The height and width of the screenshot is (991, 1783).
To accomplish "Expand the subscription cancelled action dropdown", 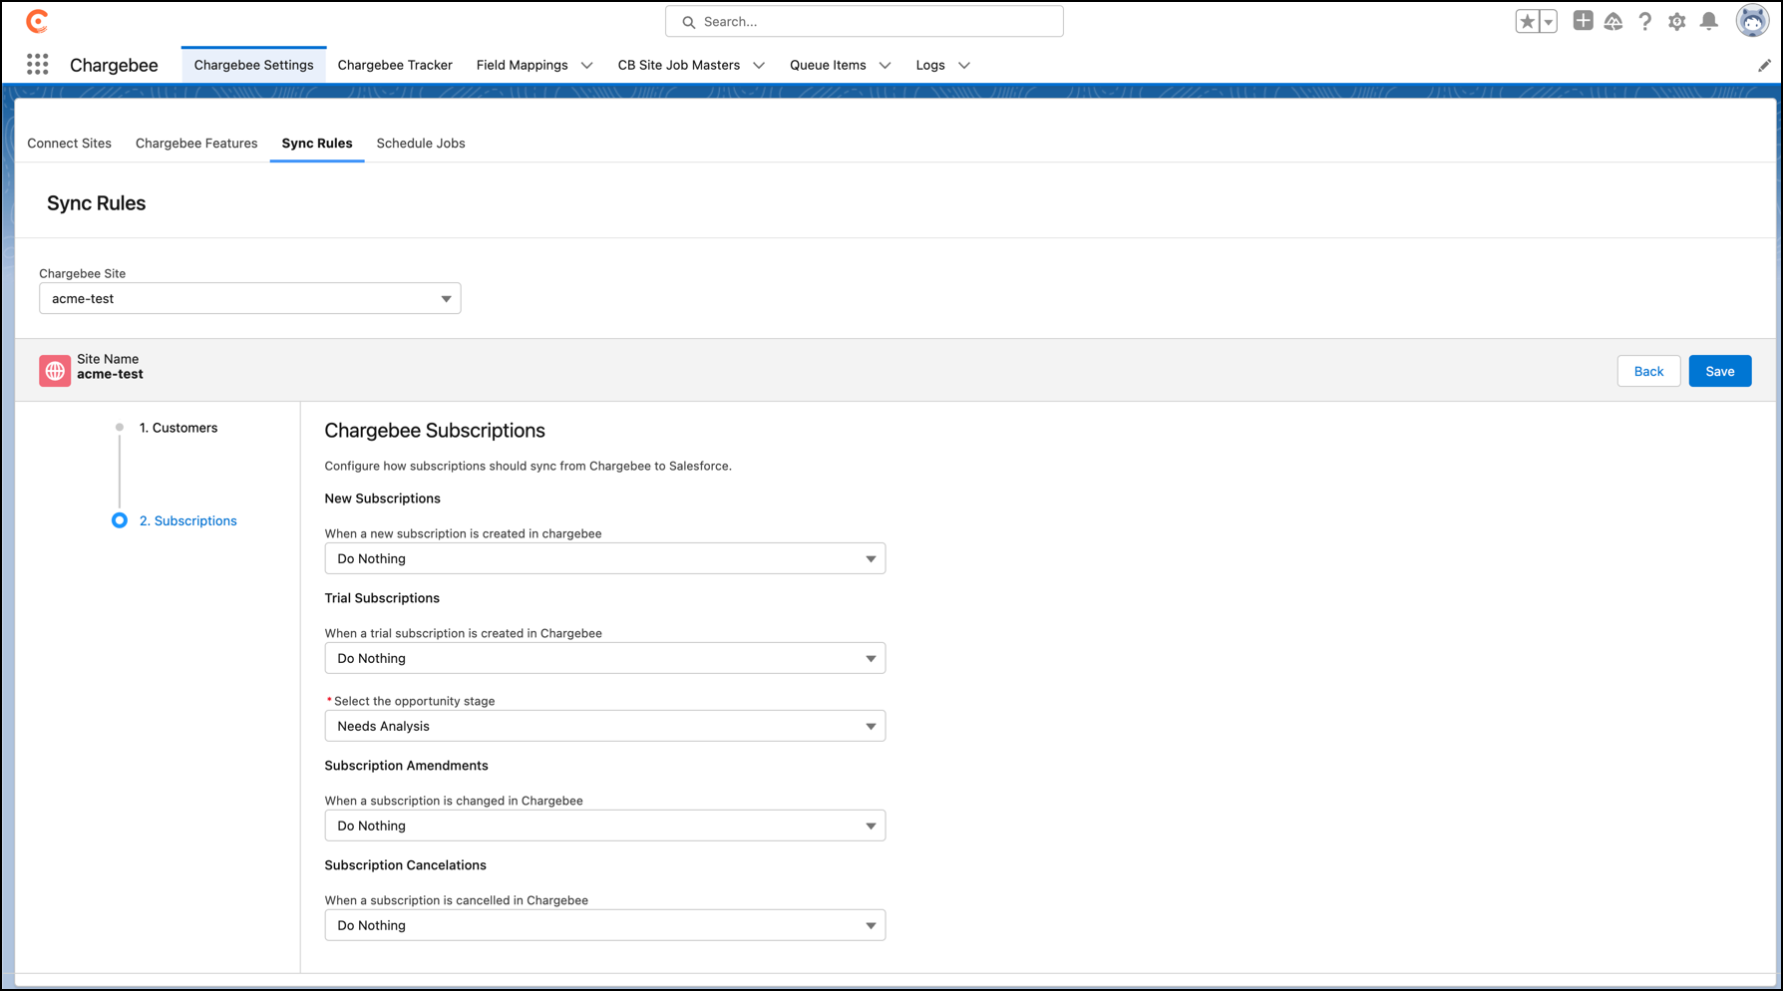I will pos(604,925).
